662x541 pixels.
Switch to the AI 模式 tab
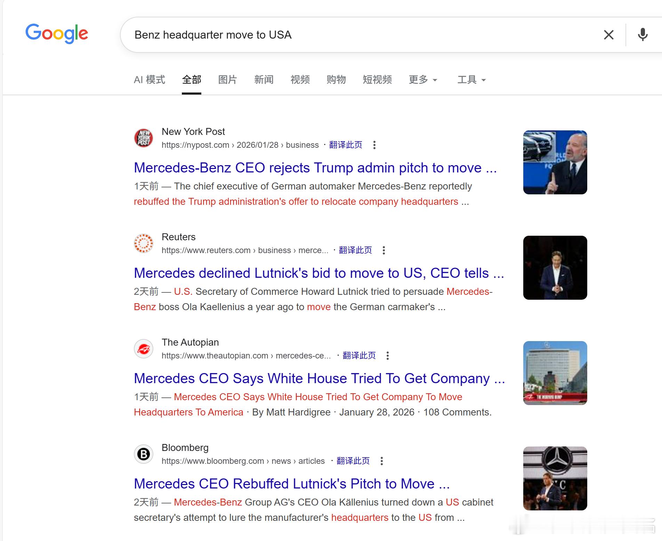coord(150,80)
